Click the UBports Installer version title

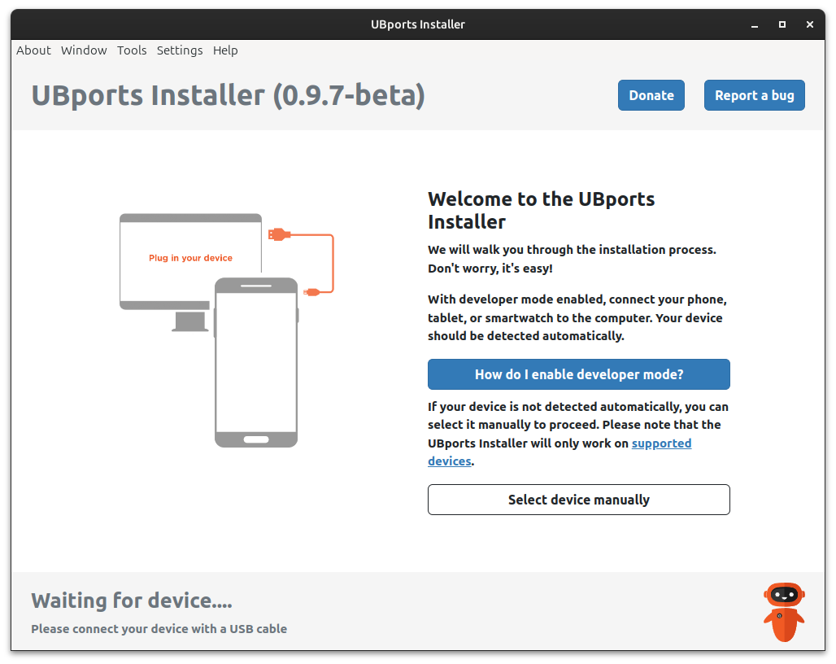[228, 95]
